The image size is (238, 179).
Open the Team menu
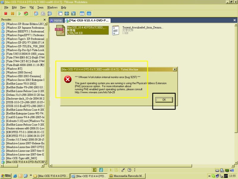tap(40, 7)
